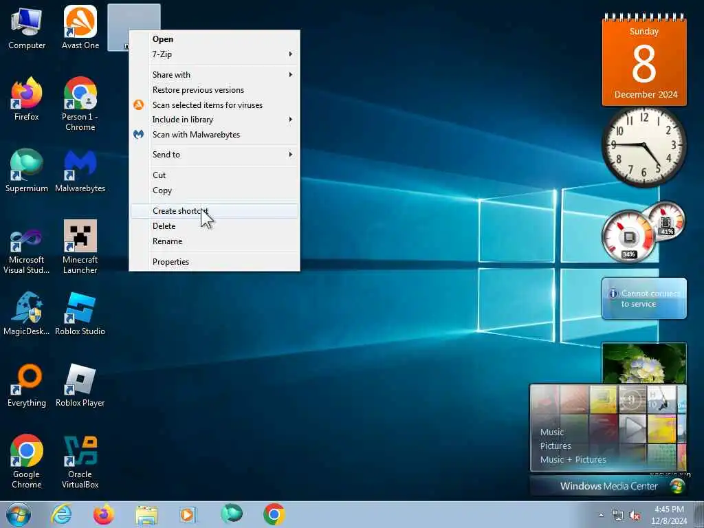Select the Firefox desktop shortcut
This screenshot has width=704, height=528.
tap(27, 99)
